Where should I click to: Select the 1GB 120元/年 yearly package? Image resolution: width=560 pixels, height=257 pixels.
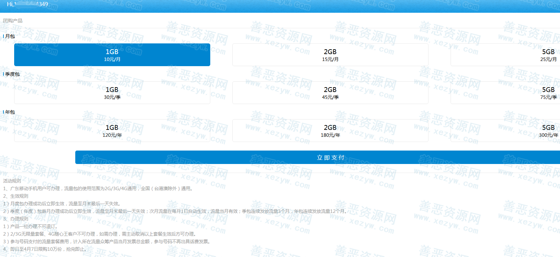(112, 131)
